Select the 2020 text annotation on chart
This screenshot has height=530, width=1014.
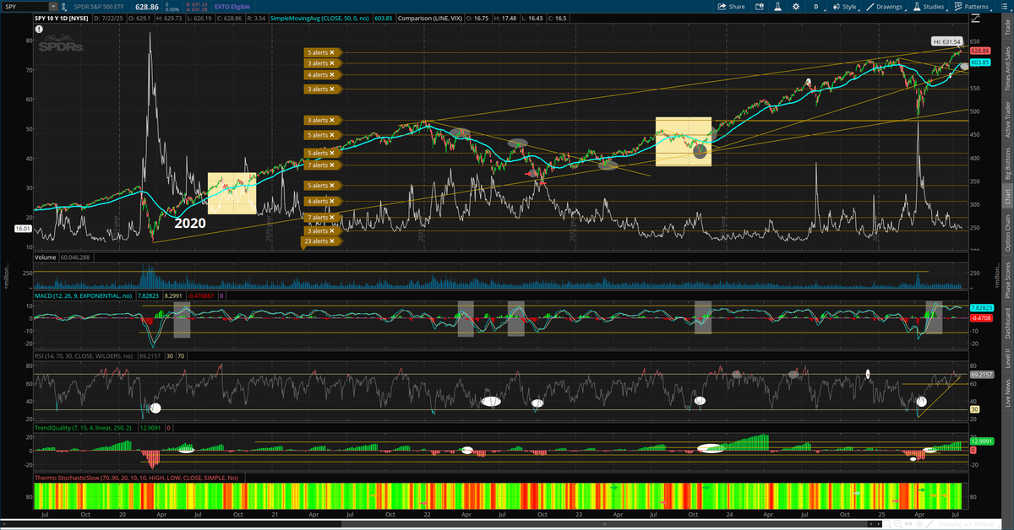pyautogui.click(x=190, y=223)
